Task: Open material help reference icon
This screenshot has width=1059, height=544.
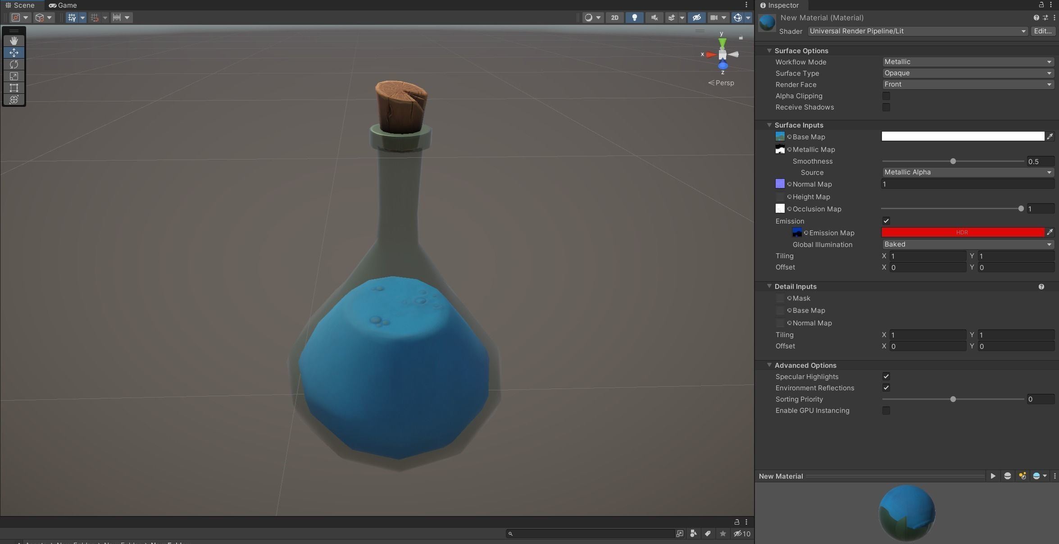Action: [x=1036, y=18]
